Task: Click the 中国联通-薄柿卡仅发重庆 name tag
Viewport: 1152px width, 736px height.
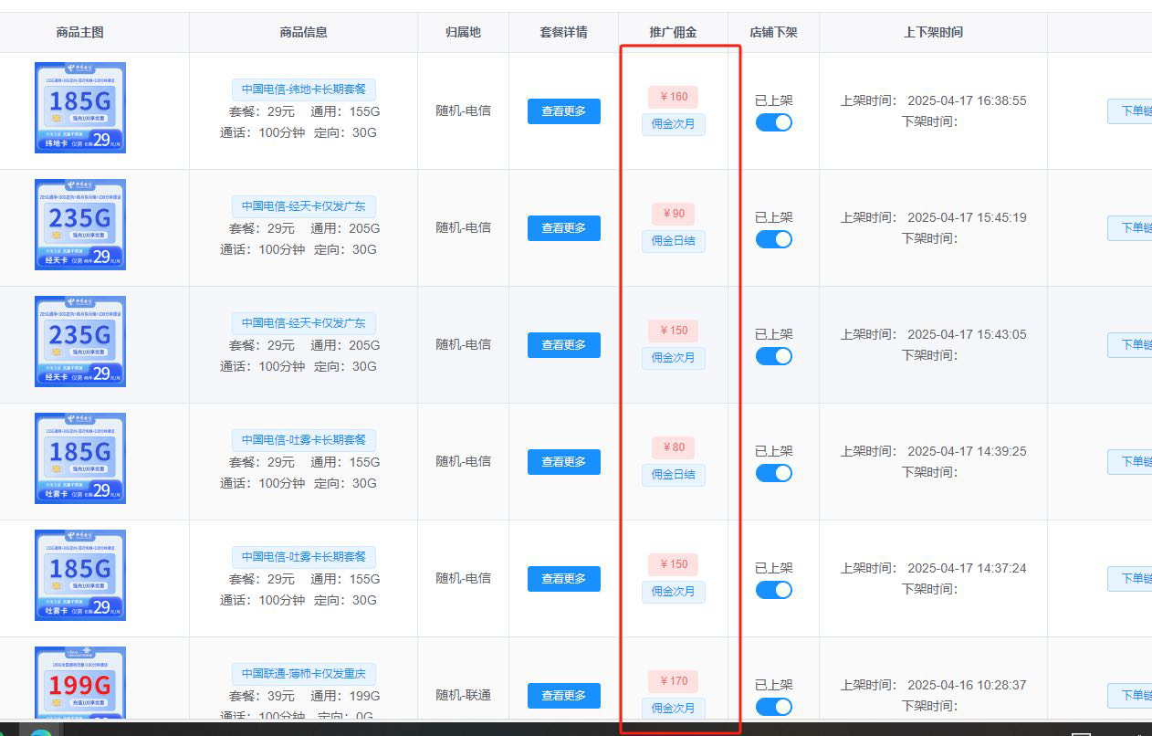Action: click(x=304, y=674)
